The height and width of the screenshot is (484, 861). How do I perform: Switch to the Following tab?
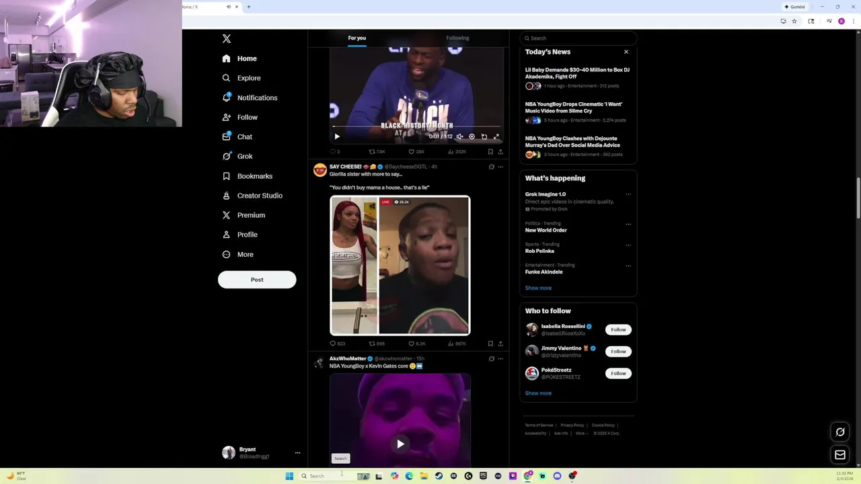[457, 38]
